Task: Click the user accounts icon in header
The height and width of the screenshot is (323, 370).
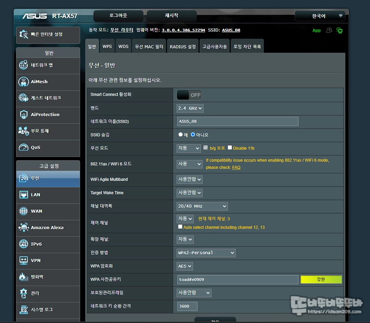Action: coord(329,30)
